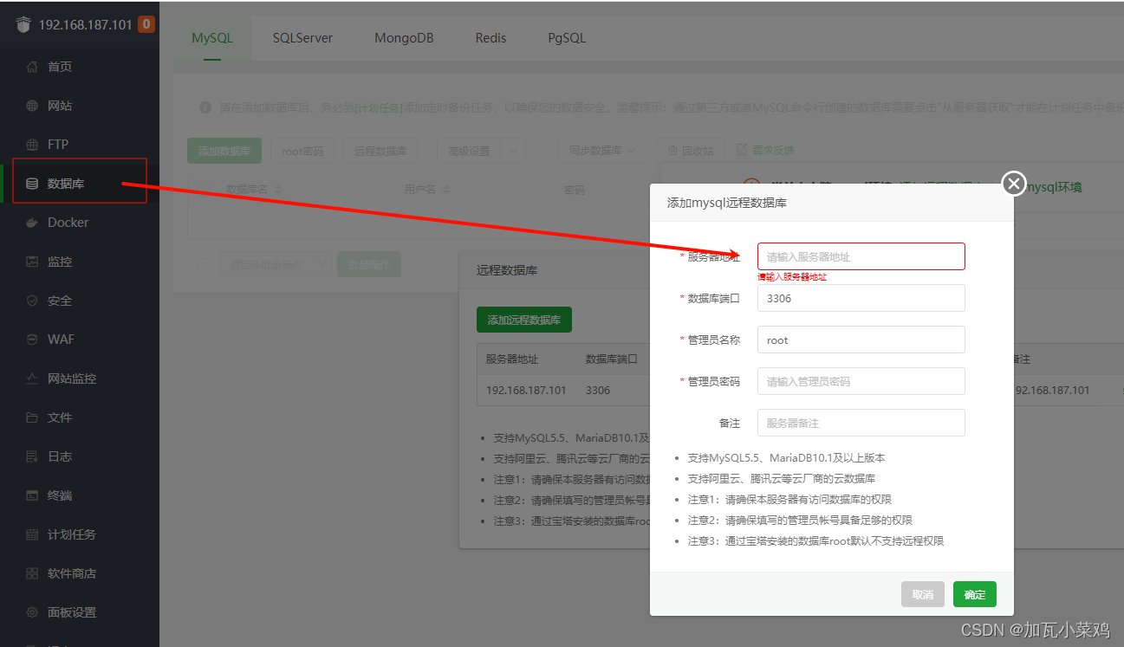Viewport: 1124px width, 647px height.
Task: Focus the 管理员密码 input field
Action: pyautogui.click(x=861, y=381)
